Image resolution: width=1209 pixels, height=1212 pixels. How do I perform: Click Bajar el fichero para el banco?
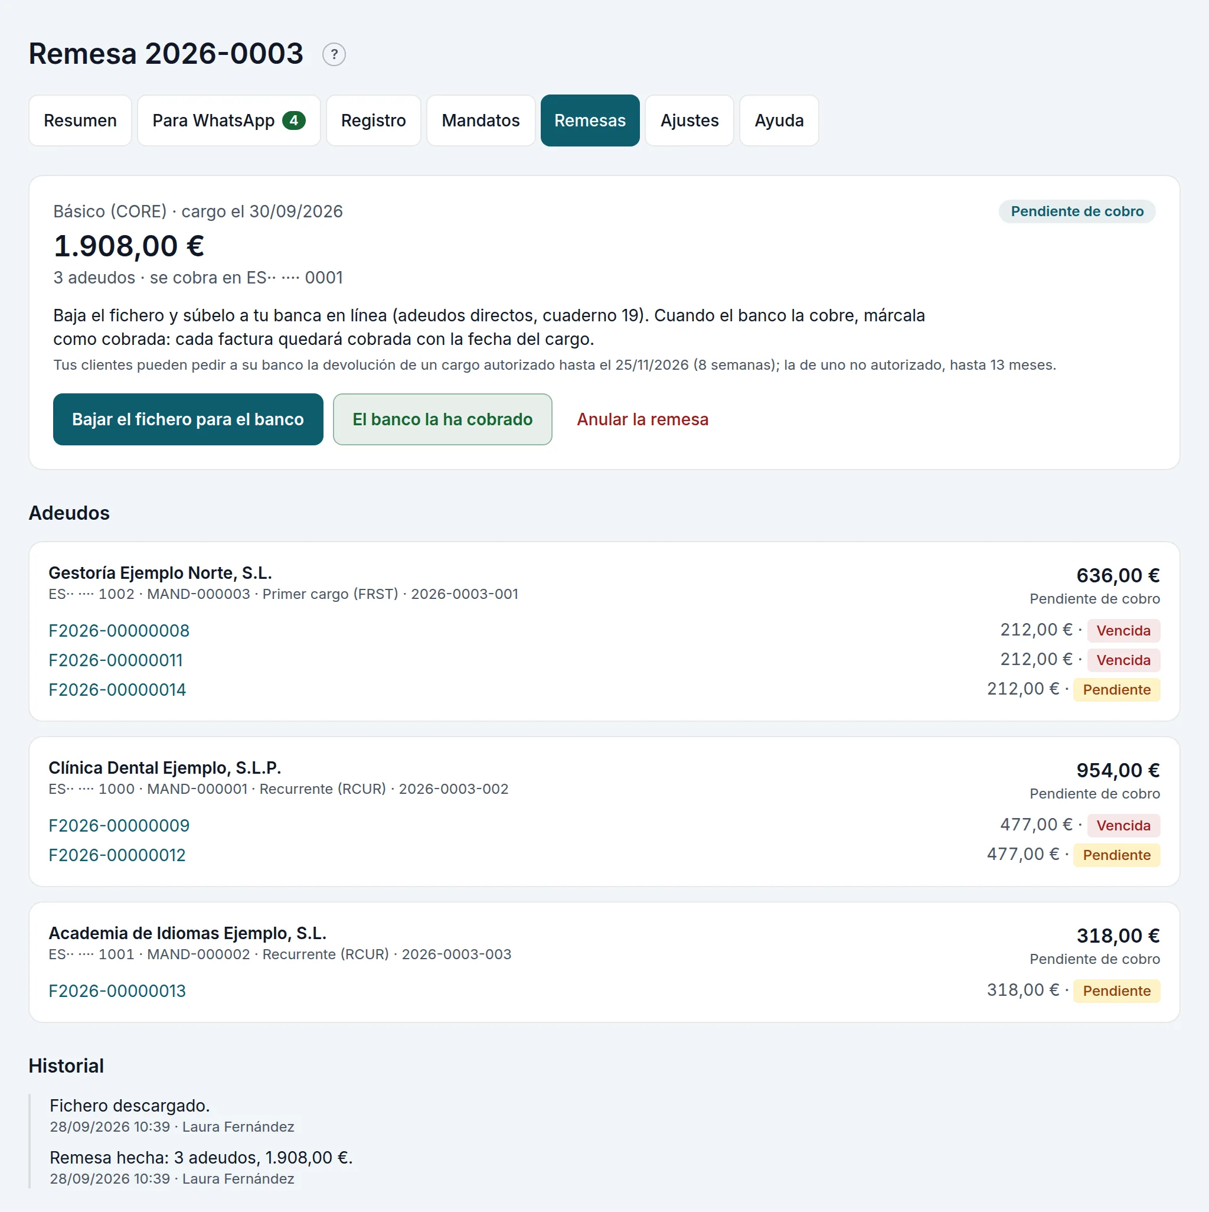[x=188, y=419]
